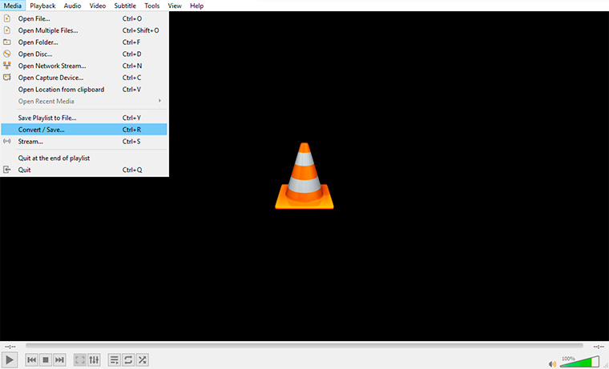The height and width of the screenshot is (369, 609).
Task: Select Open Capture Device... entry
Action: pos(84,78)
